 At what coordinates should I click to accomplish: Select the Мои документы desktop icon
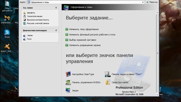click(7, 3)
